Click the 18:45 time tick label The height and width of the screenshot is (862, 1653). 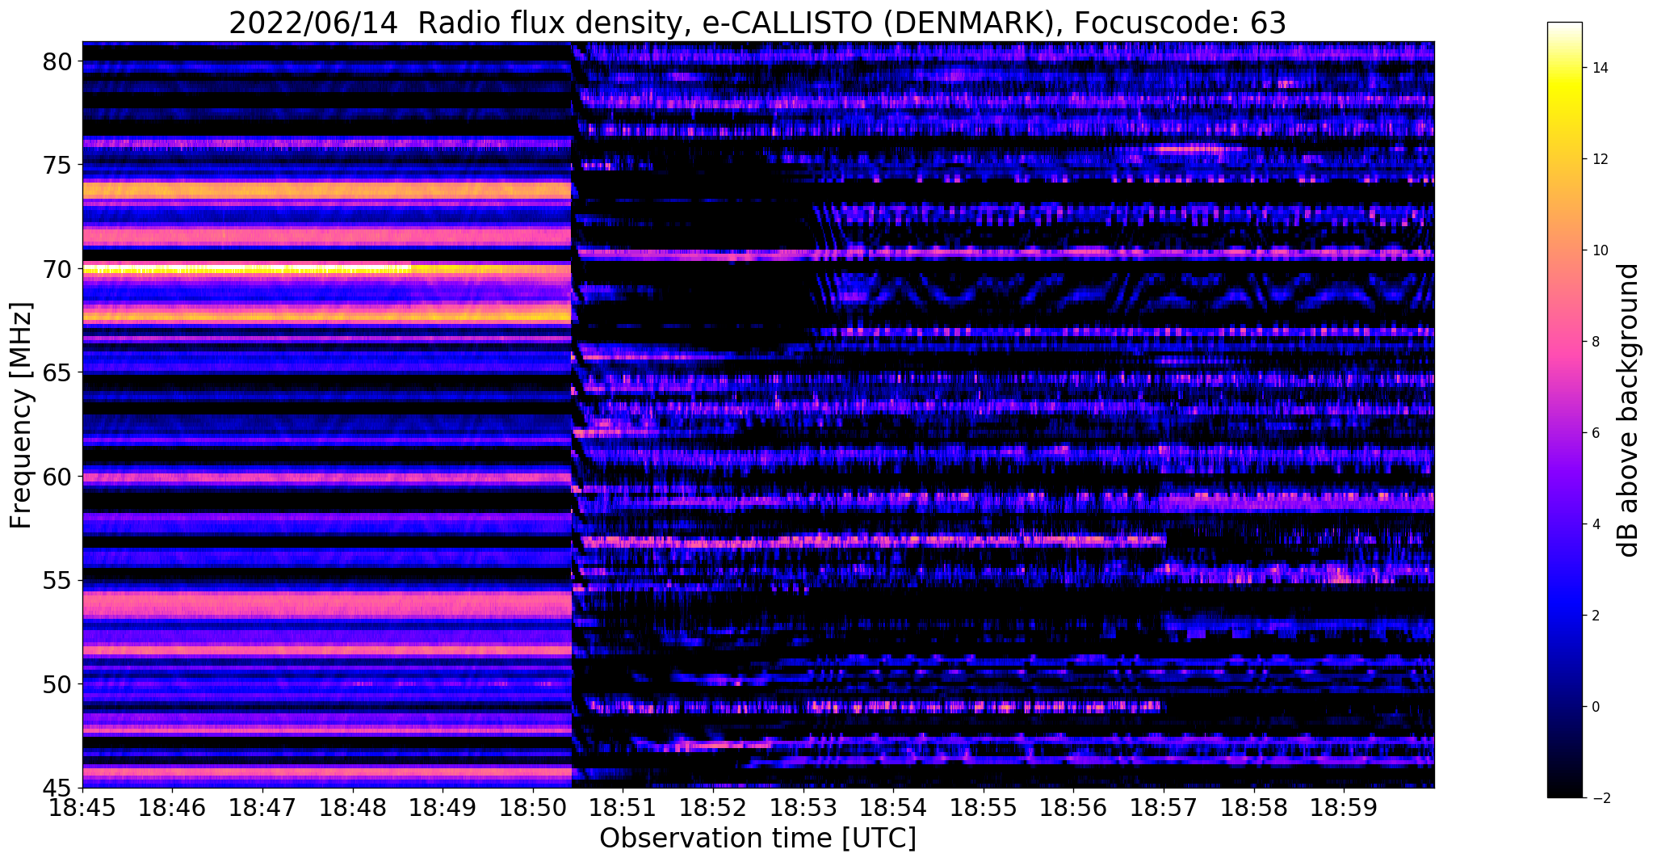[x=82, y=808]
